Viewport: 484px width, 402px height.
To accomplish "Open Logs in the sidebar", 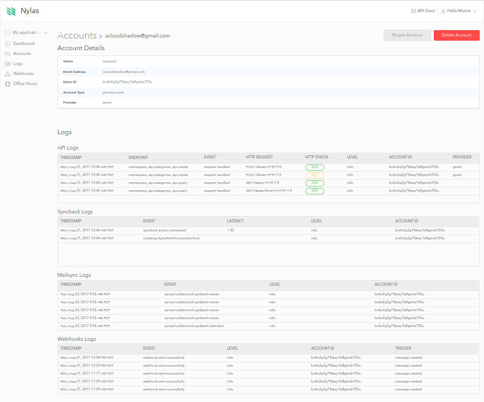I will click(x=17, y=63).
